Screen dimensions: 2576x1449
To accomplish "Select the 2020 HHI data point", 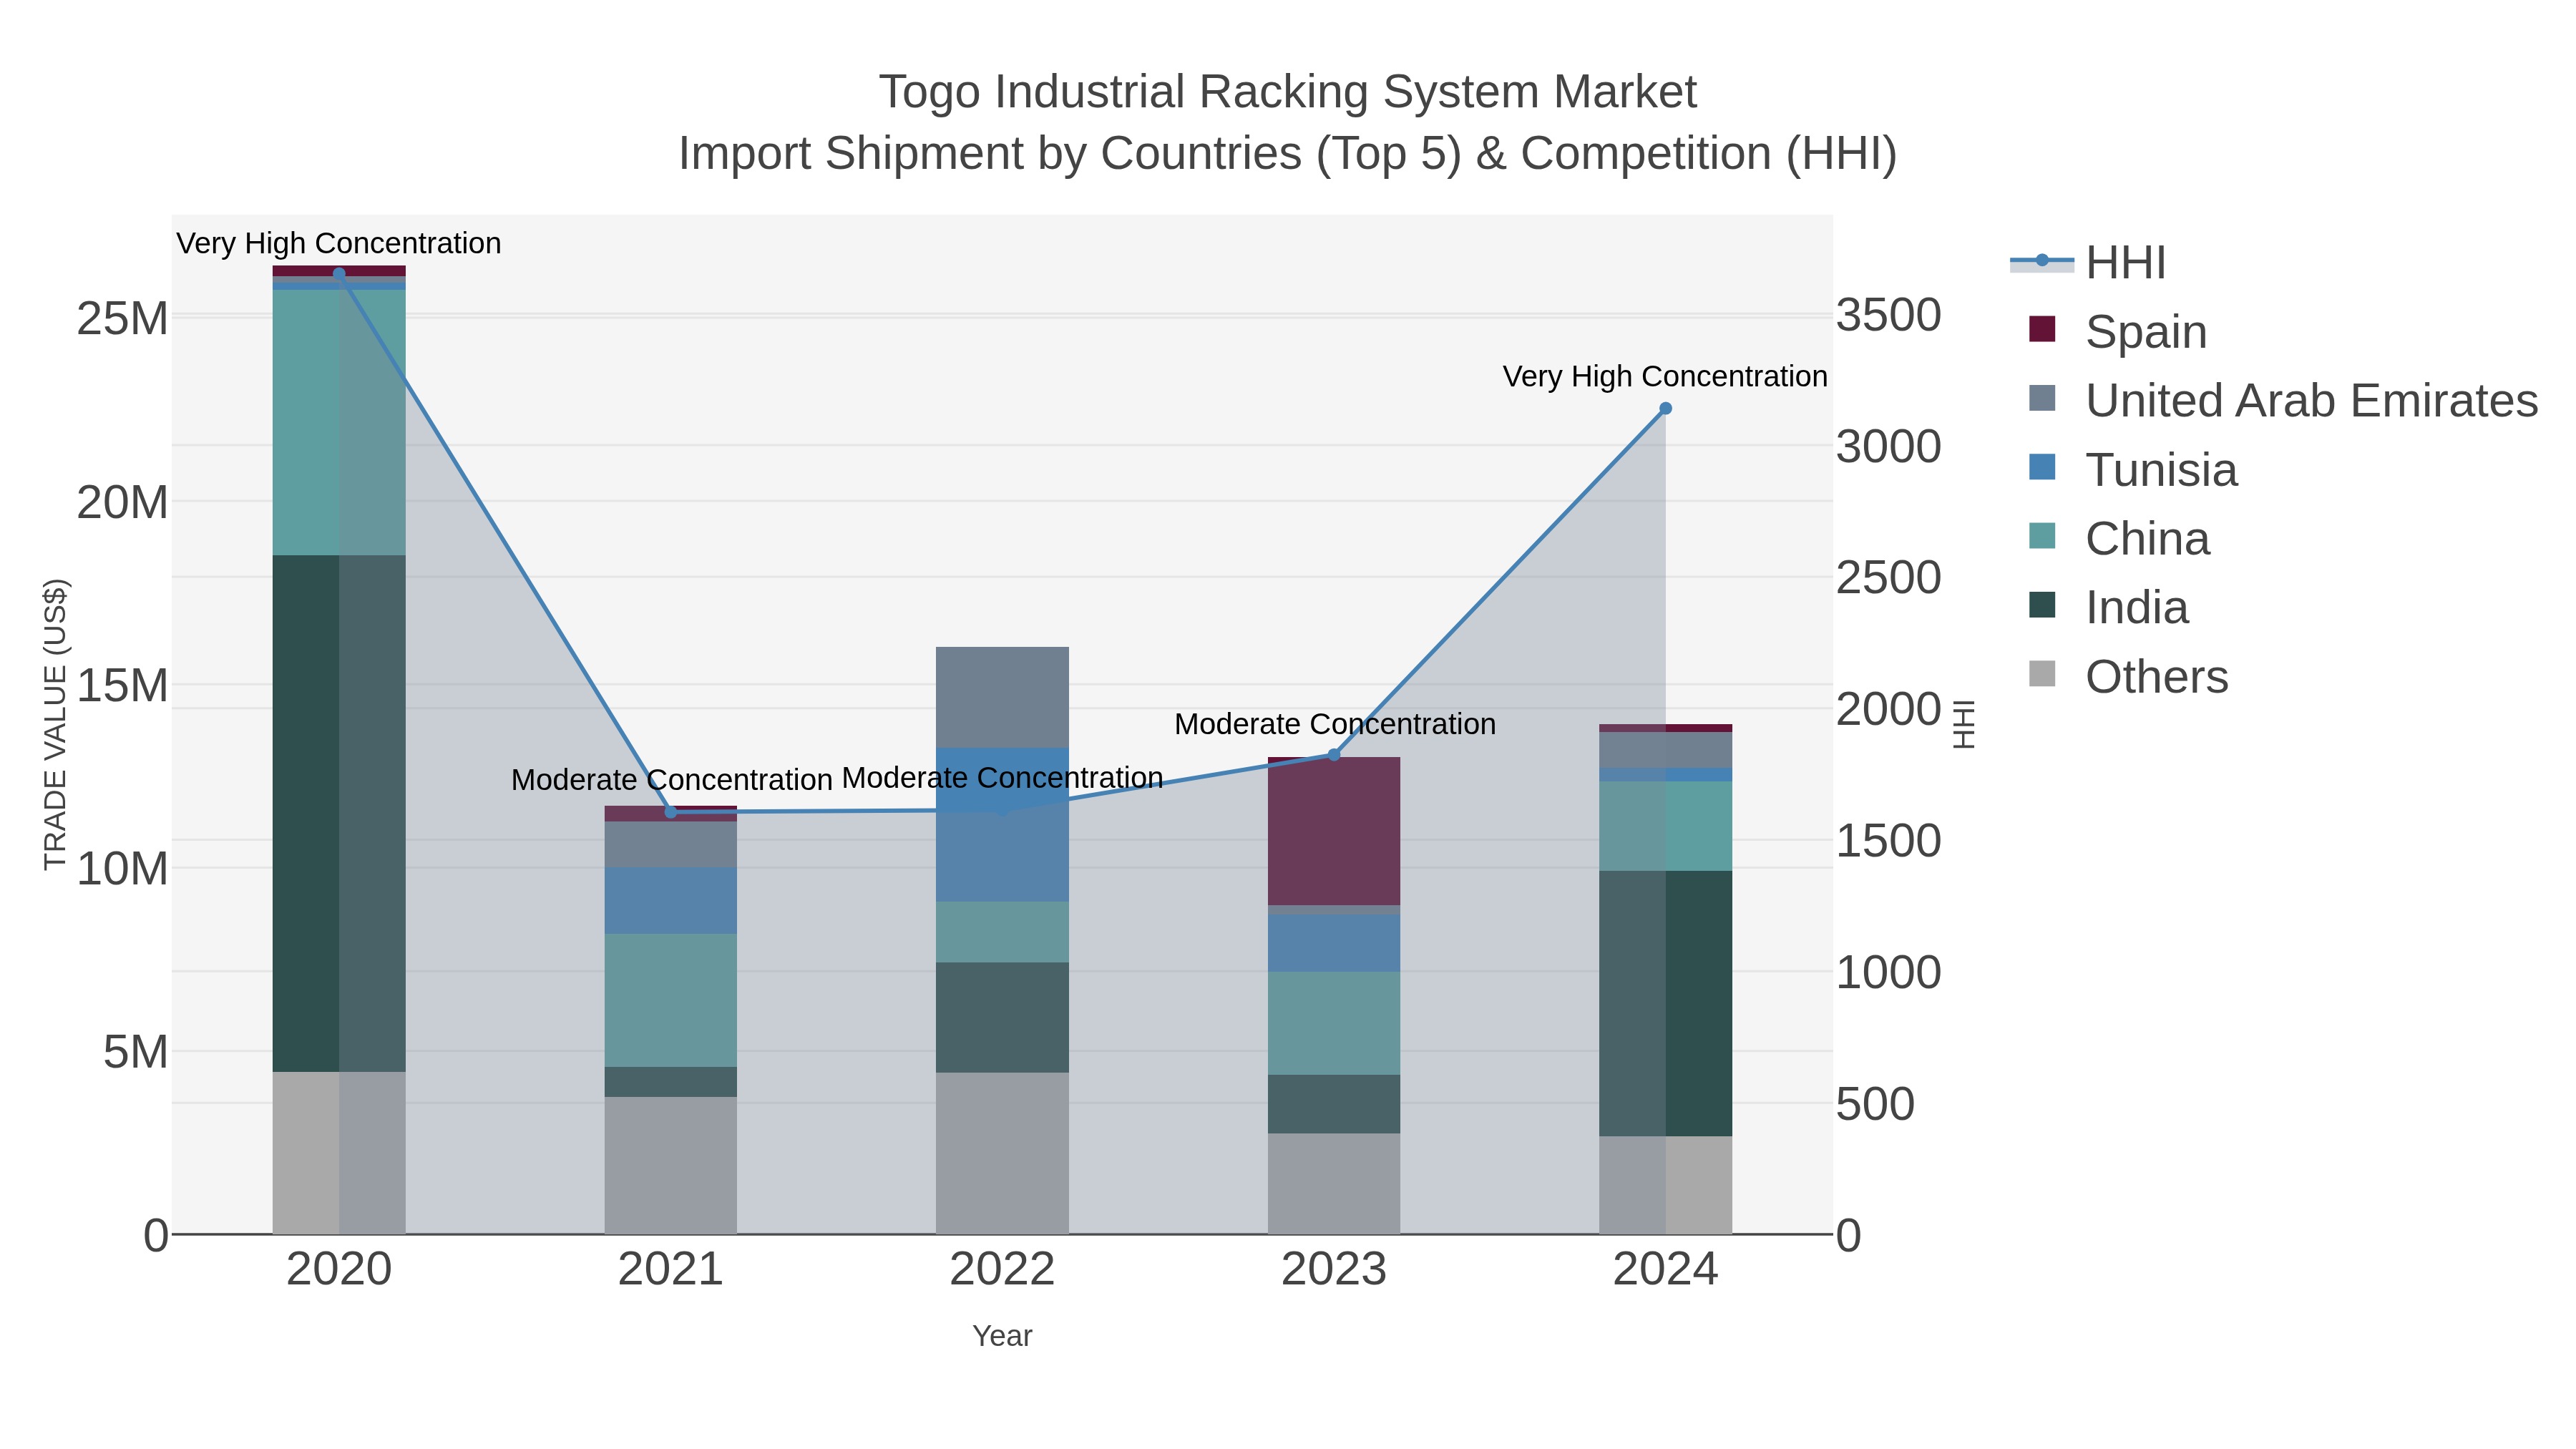I will (x=339, y=273).
